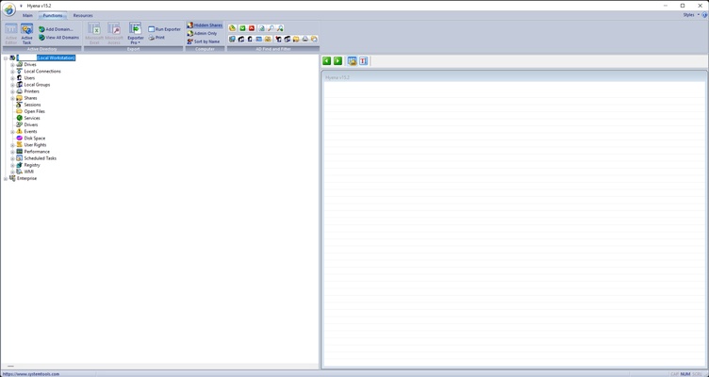Click the green Services icon in tree
The height and width of the screenshot is (377, 709).
point(20,118)
